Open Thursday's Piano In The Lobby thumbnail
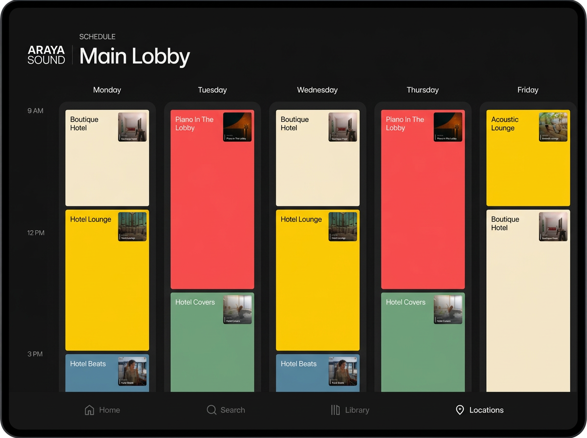The height and width of the screenshot is (438, 587). coord(448,127)
